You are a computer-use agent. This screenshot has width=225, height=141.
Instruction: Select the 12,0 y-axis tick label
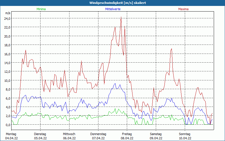[7, 71]
